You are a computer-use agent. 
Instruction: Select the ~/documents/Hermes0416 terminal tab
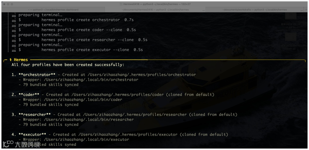(x=155, y=9)
